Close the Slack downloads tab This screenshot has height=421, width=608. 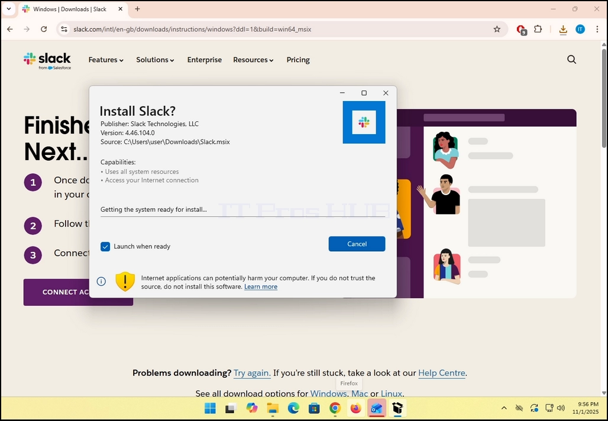[x=121, y=9]
